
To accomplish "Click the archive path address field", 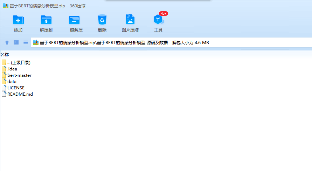I will pos(172,42).
